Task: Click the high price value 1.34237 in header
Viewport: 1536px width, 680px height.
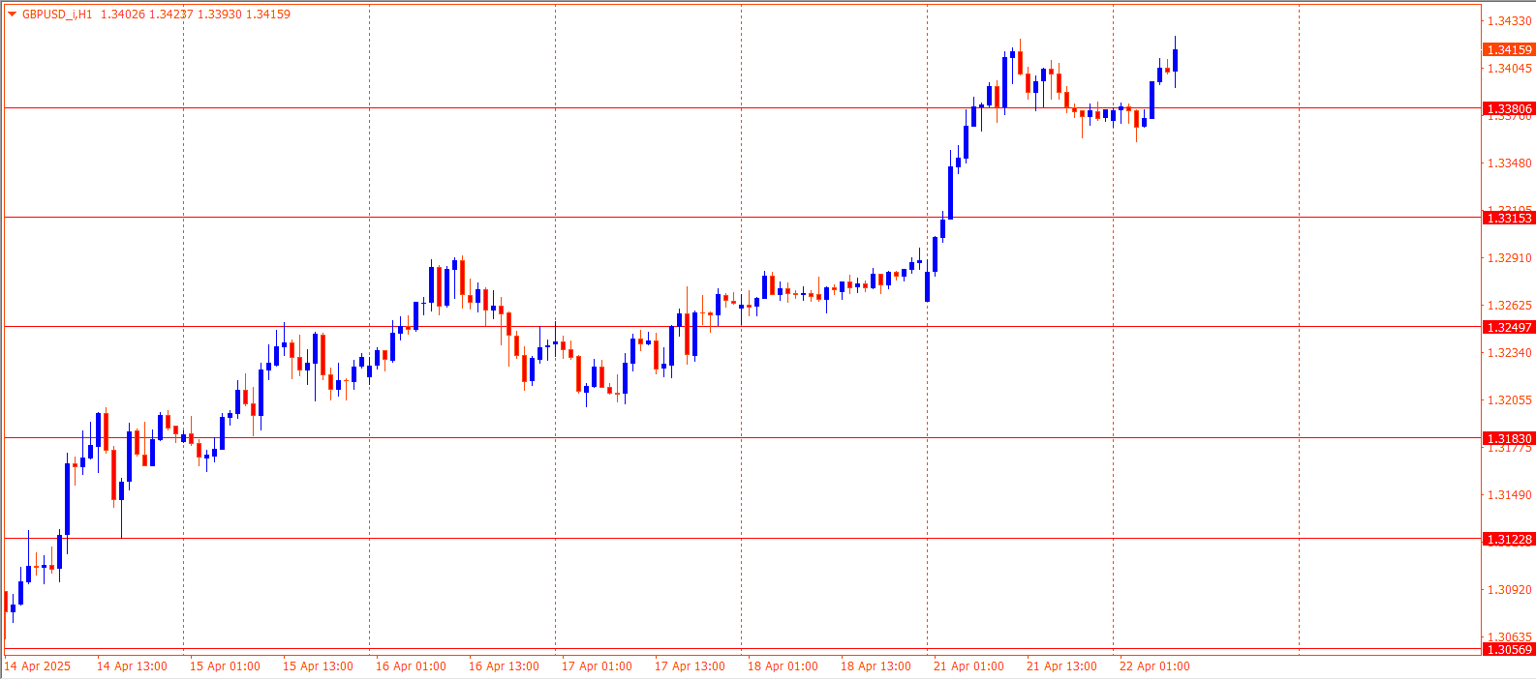Action: pos(170,15)
